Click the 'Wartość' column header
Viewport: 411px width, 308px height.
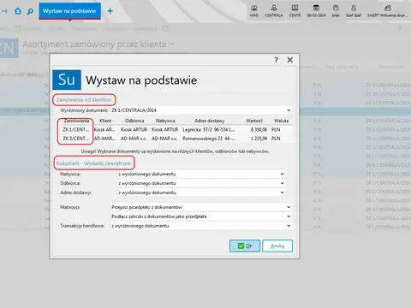coord(254,121)
